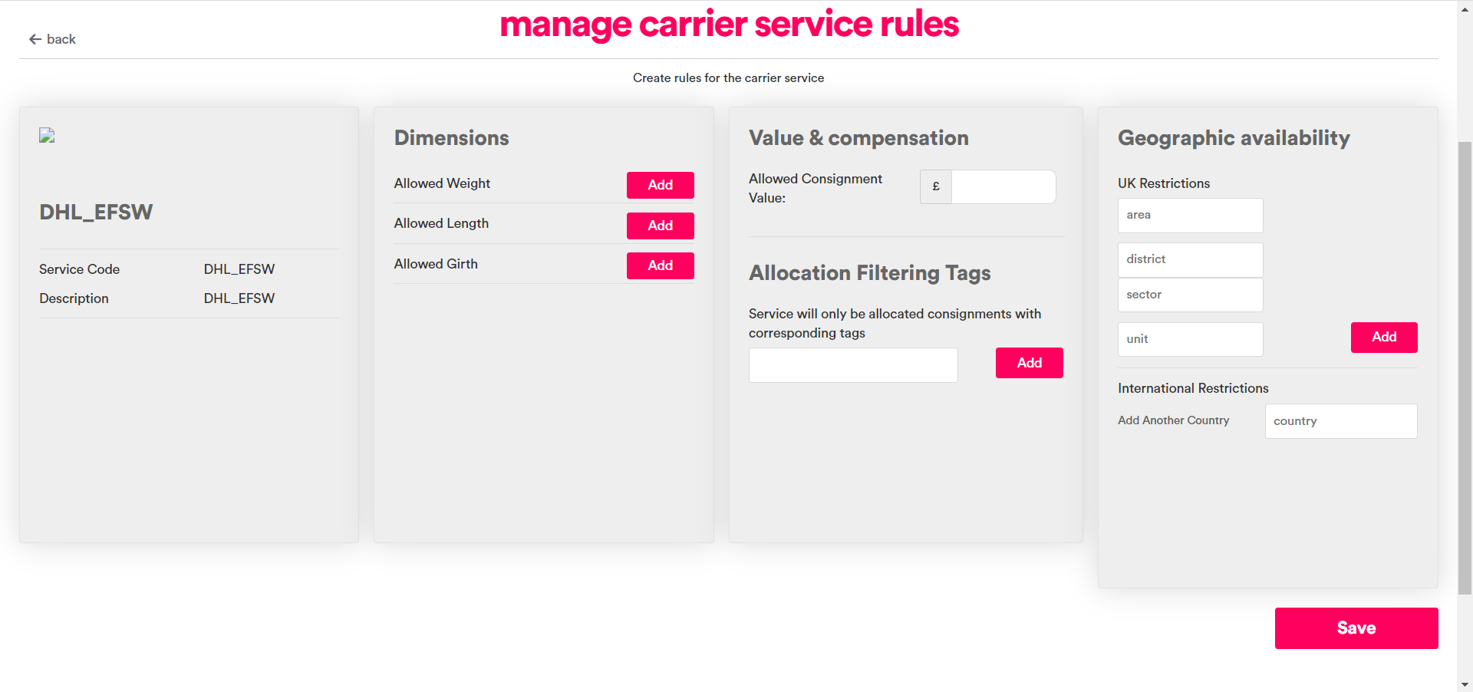Click Add in UK Restrictions section

1383,337
